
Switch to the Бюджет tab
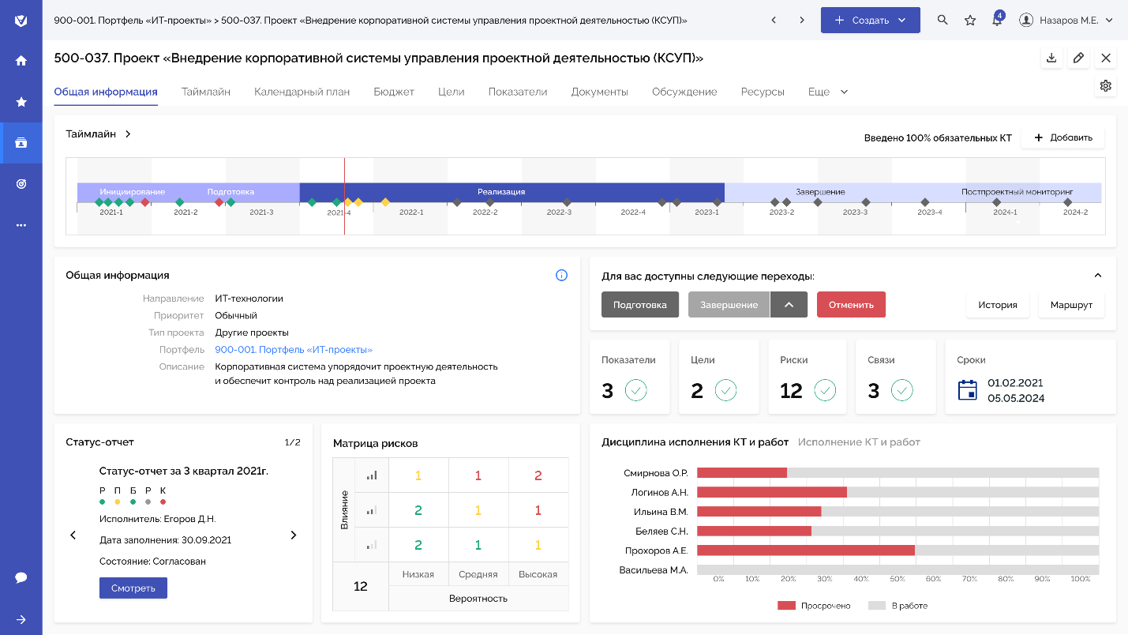coord(394,91)
